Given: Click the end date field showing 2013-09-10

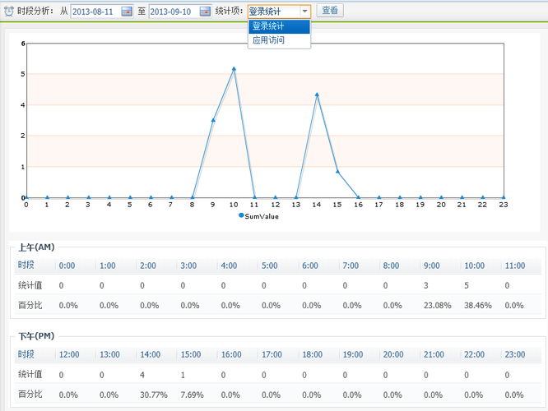Looking at the screenshot, I should pyautogui.click(x=172, y=12).
